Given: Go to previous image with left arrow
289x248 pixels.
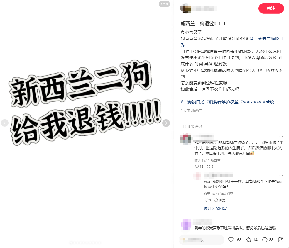Looking at the screenshot, I should (5, 123).
